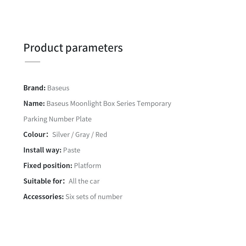Click 'Six sets of number' text
The height and width of the screenshot is (246, 246).
coord(94,197)
